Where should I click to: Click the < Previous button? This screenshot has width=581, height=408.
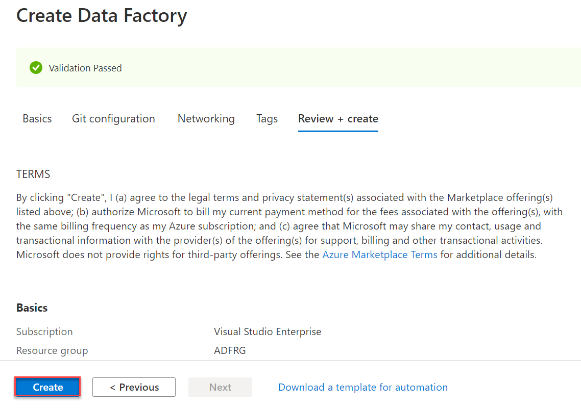[x=134, y=387]
